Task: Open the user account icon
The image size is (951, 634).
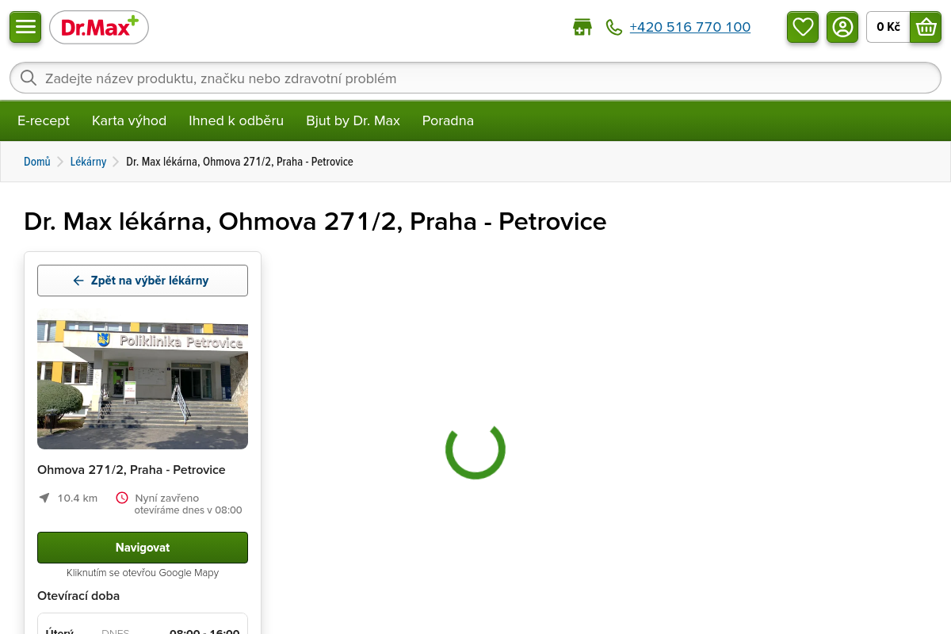Action: pyautogui.click(x=842, y=27)
